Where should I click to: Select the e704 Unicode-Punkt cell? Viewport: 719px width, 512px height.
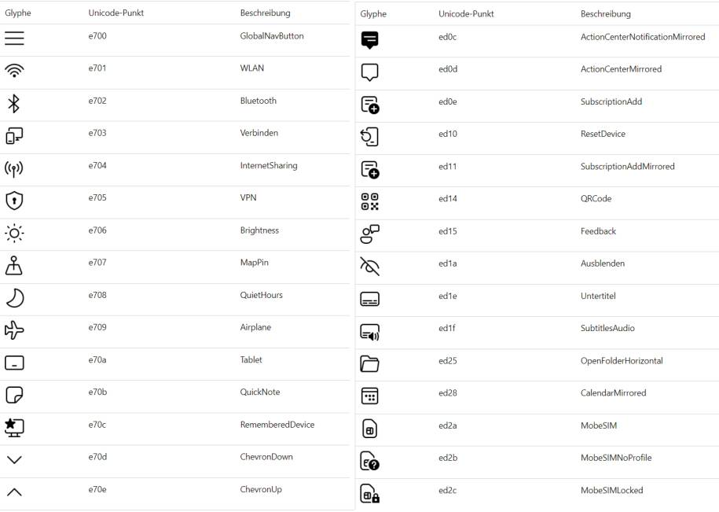tap(97, 166)
